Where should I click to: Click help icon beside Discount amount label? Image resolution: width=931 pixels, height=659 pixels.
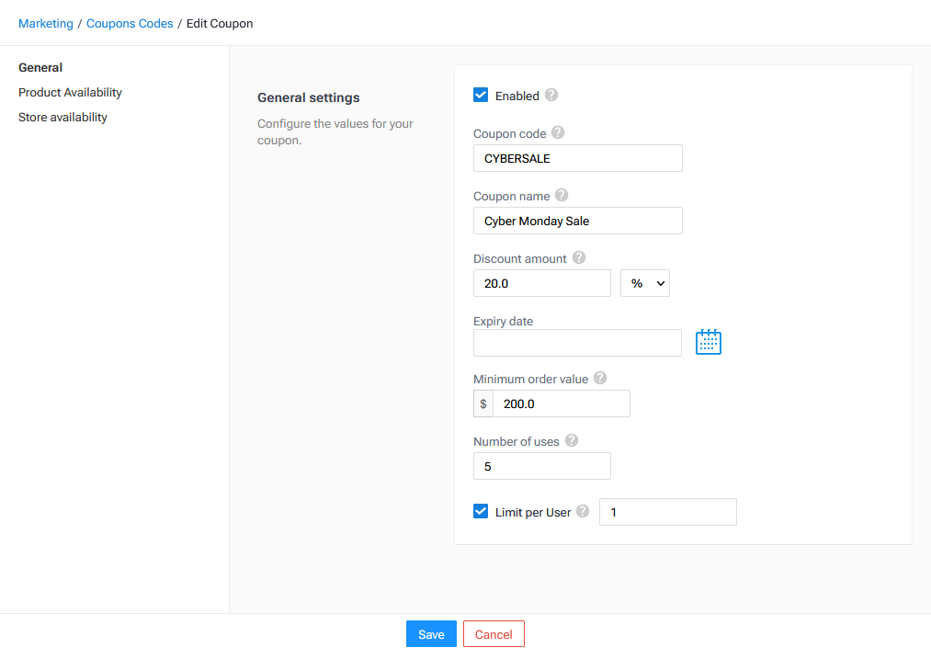click(x=579, y=257)
